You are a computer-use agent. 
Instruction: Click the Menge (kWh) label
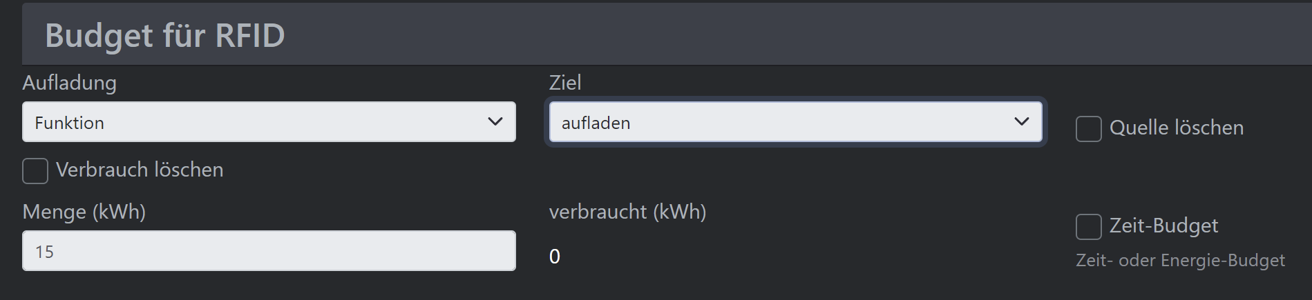(x=84, y=212)
